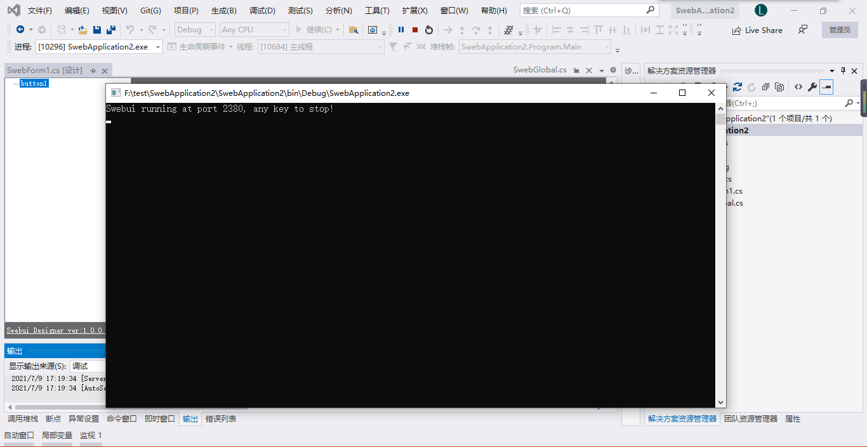Switch to 断点 tab
Viewport: 867px width, 447px height.
click(53, 419)
